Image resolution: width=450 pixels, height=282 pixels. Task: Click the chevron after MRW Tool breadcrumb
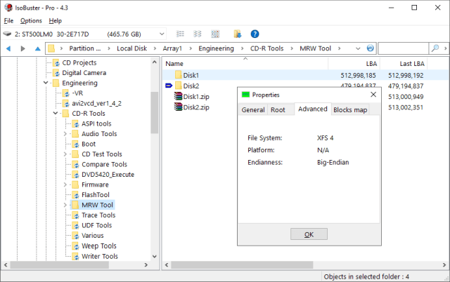tap(339, 48)
